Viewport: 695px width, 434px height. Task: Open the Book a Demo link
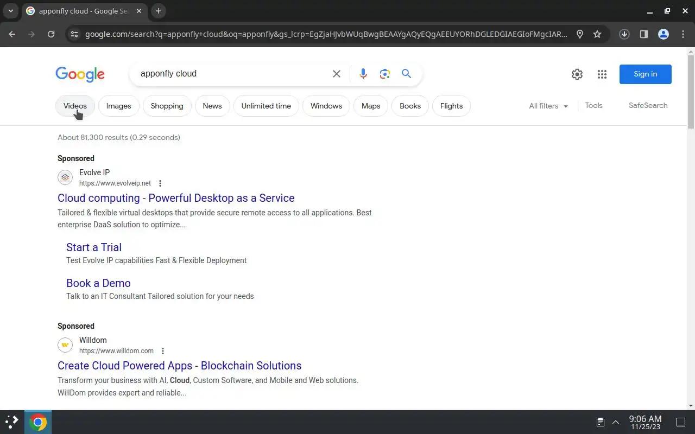pyautogui.click(x=98, y=283)
